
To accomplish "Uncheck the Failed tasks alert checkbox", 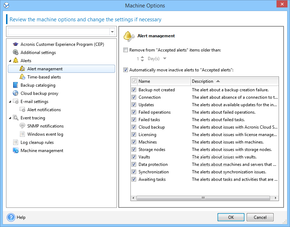I will [134, 120].
